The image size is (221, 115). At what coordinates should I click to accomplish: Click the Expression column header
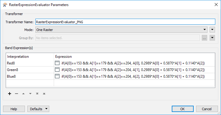coord(135,57)
